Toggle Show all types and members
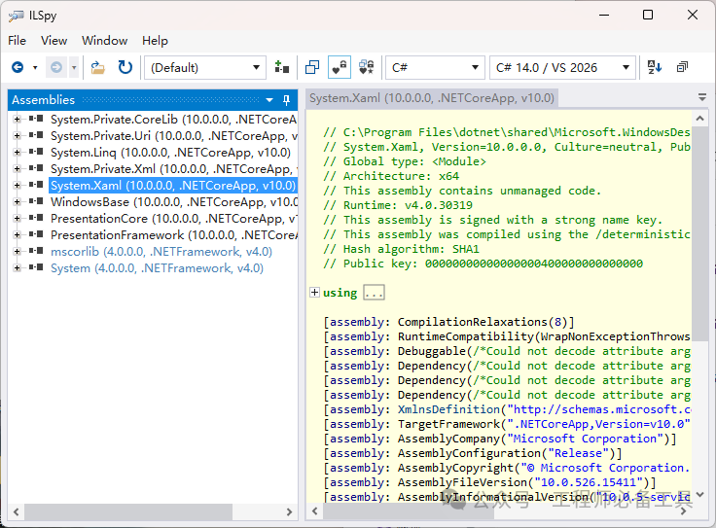The height and width of the screenshot is (528, 716). (366, 67)
